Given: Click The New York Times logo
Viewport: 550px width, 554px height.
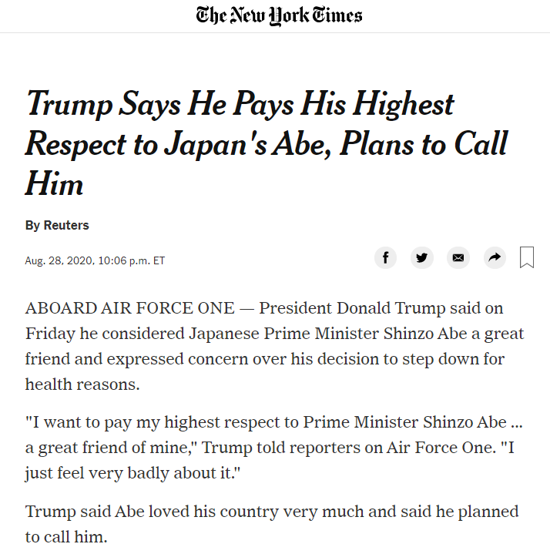Looking at the screenshot, I should click(x=279, y=15).
